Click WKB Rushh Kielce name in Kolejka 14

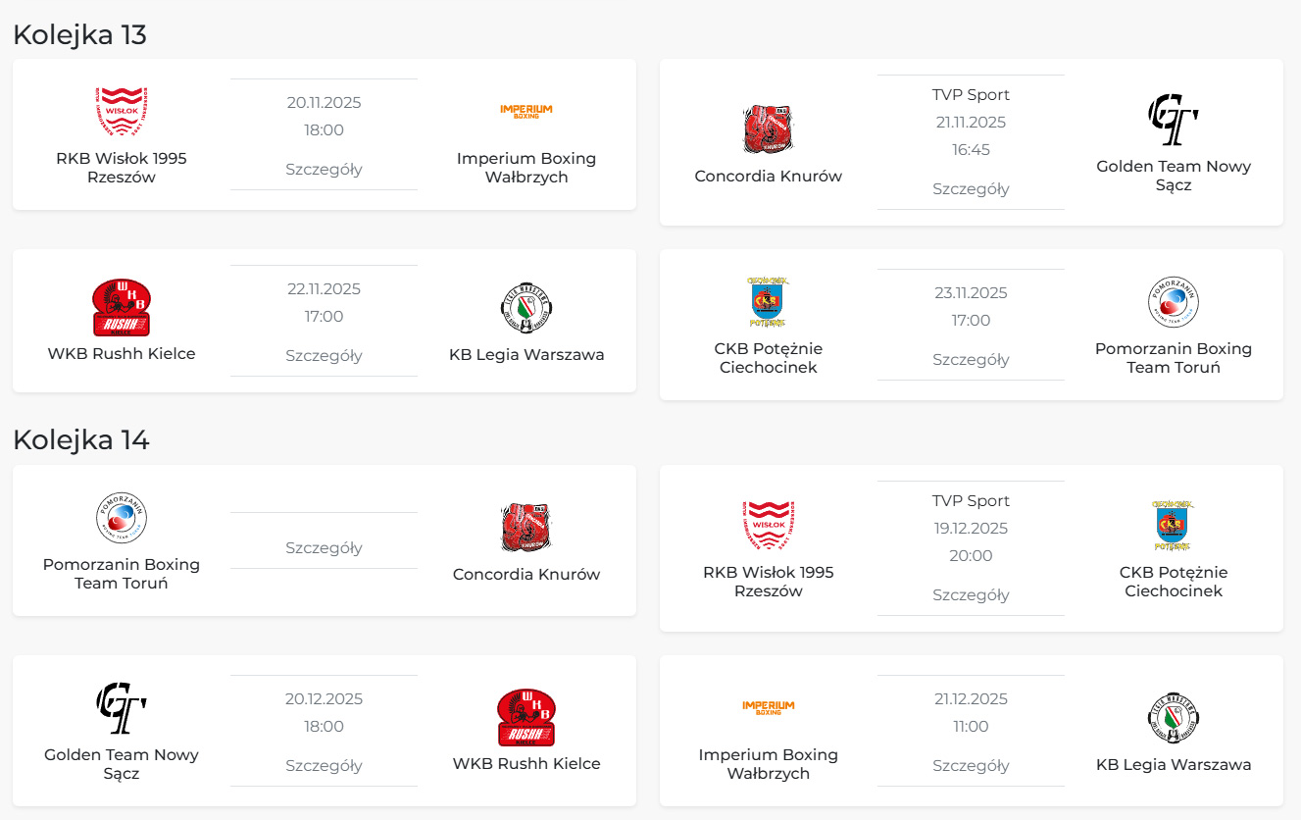click(x=526, y=763)
